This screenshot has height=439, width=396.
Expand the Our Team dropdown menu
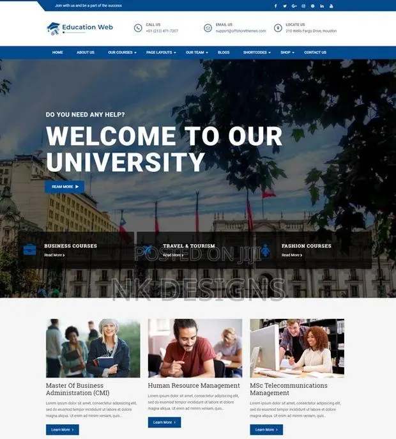tap(197, 52)
